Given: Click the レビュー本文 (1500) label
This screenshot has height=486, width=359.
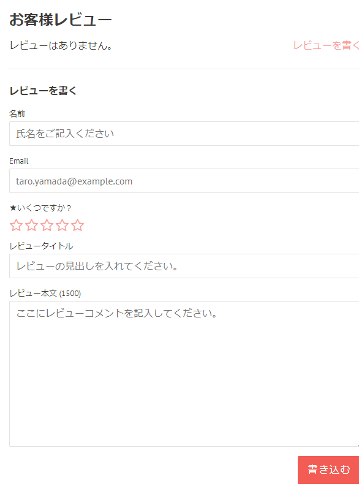Looking at the screenshot, I should click(x=45, y=293).
